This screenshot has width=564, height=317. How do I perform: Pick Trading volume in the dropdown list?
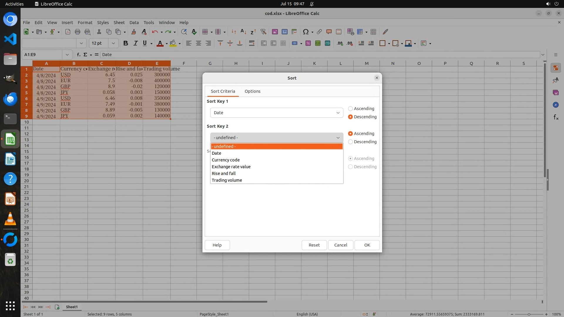tap(227, 180)
